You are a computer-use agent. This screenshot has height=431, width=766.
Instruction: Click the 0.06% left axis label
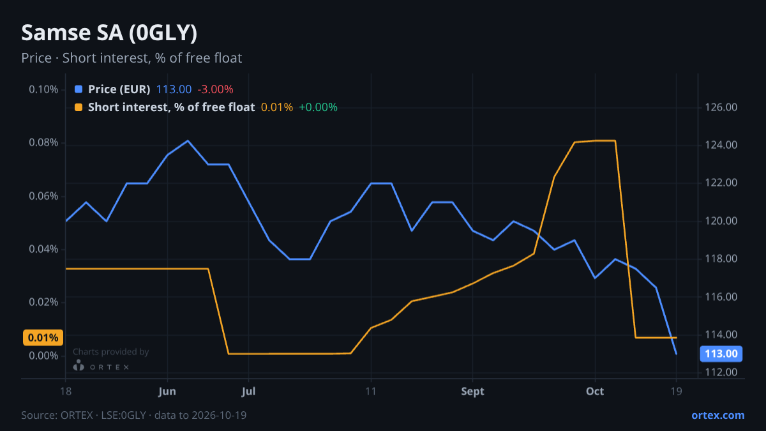coord(44,195)
